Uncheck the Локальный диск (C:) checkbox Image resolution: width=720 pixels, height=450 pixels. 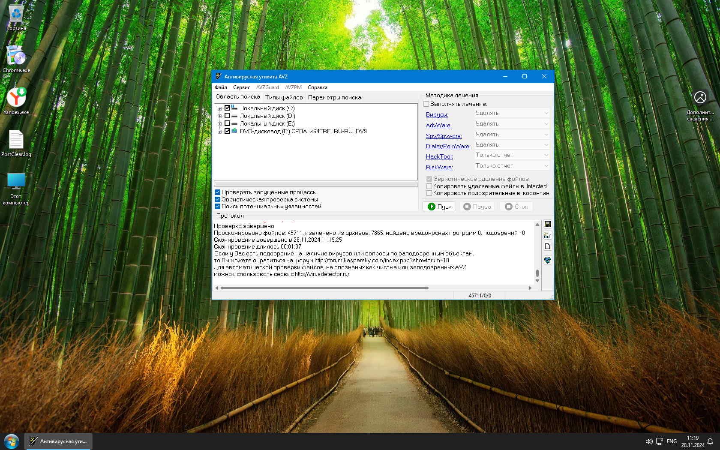tap(227, 108)
